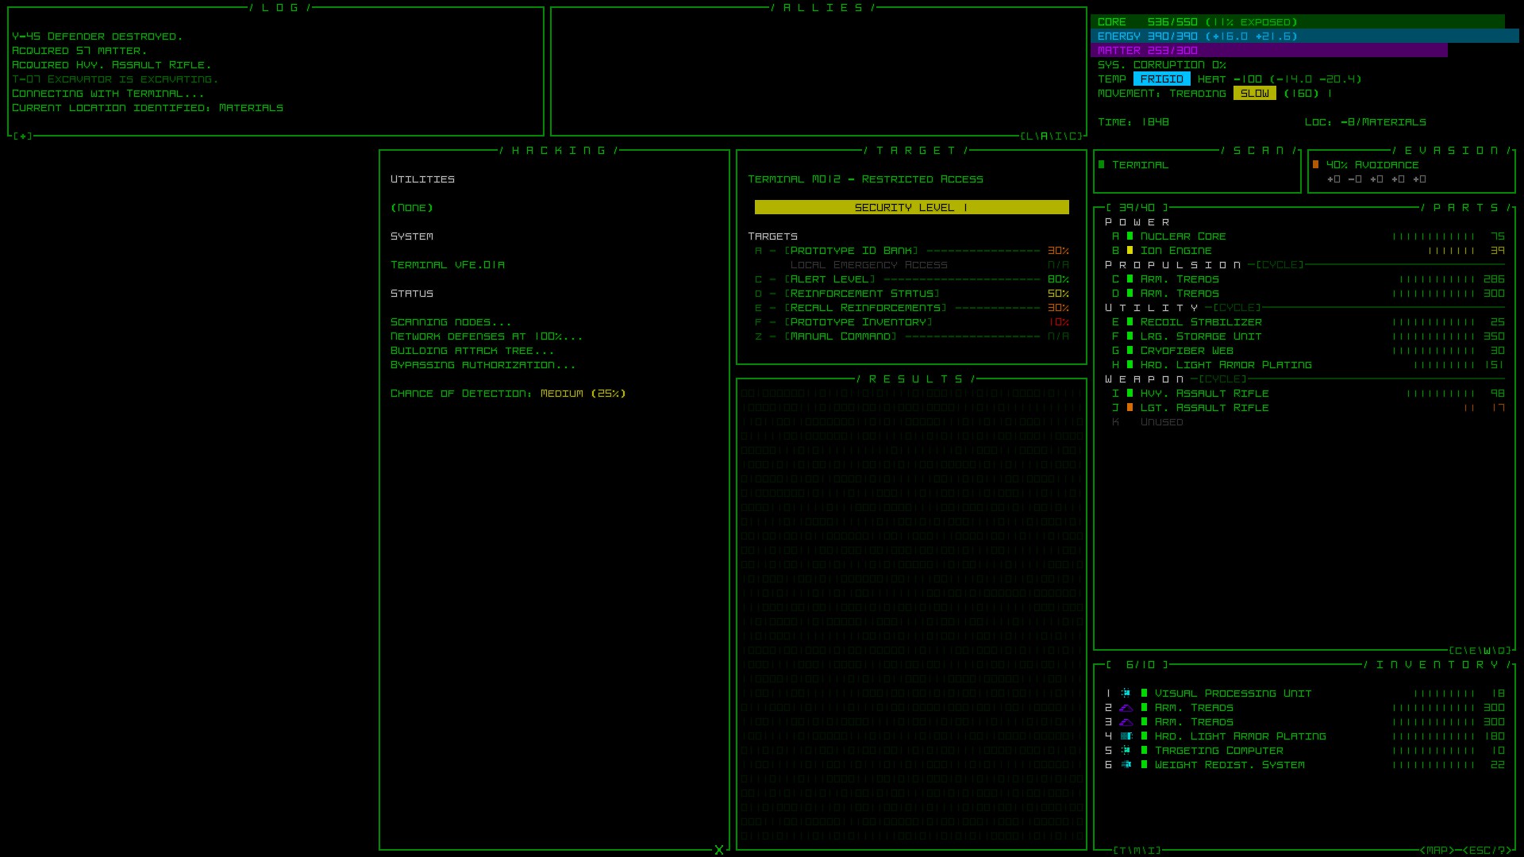The height and width of the screenshot is (857, 1524).
Task: Click the Visual Processing Unit item icon
Action: (x=1126, y=694)
